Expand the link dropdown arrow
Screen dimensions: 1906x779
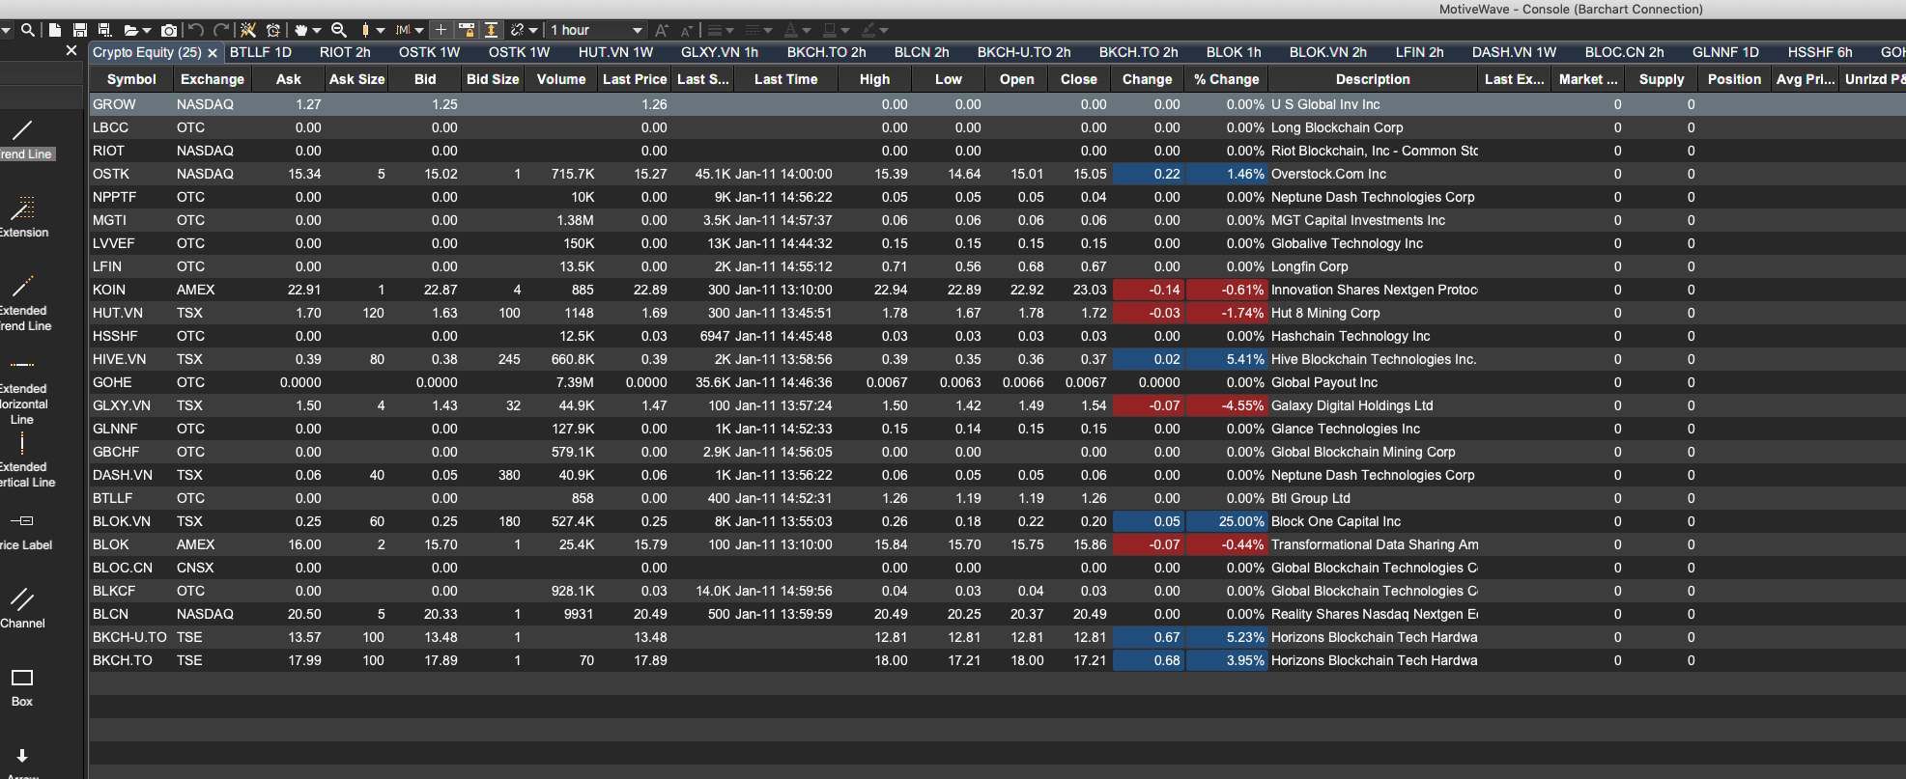pyautogui.click(x=533, y=31)
